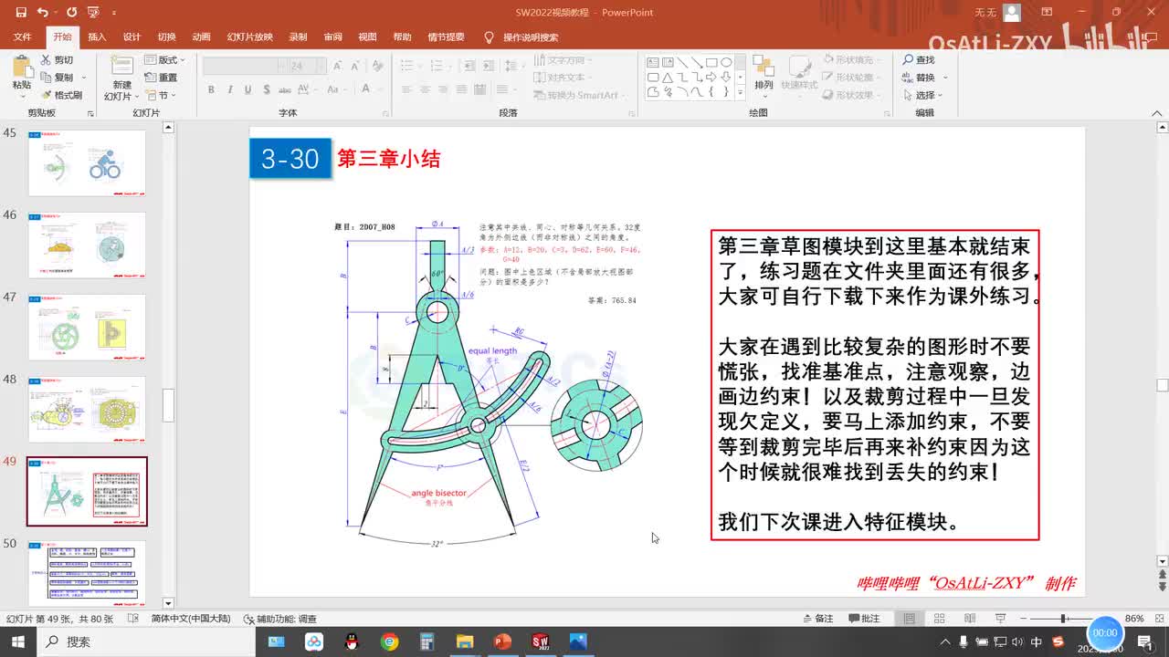Click the Windows Start button
This screenshot has width=1169, height=657.
18,641
